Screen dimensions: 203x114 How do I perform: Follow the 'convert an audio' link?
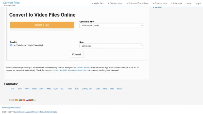[x=60, y=70]
